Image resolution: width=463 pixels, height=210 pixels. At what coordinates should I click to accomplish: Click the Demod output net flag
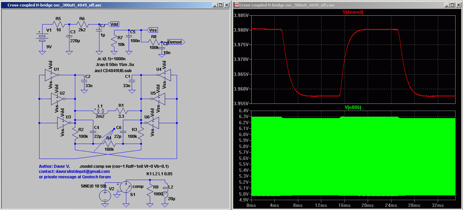(x=175, y=42)
